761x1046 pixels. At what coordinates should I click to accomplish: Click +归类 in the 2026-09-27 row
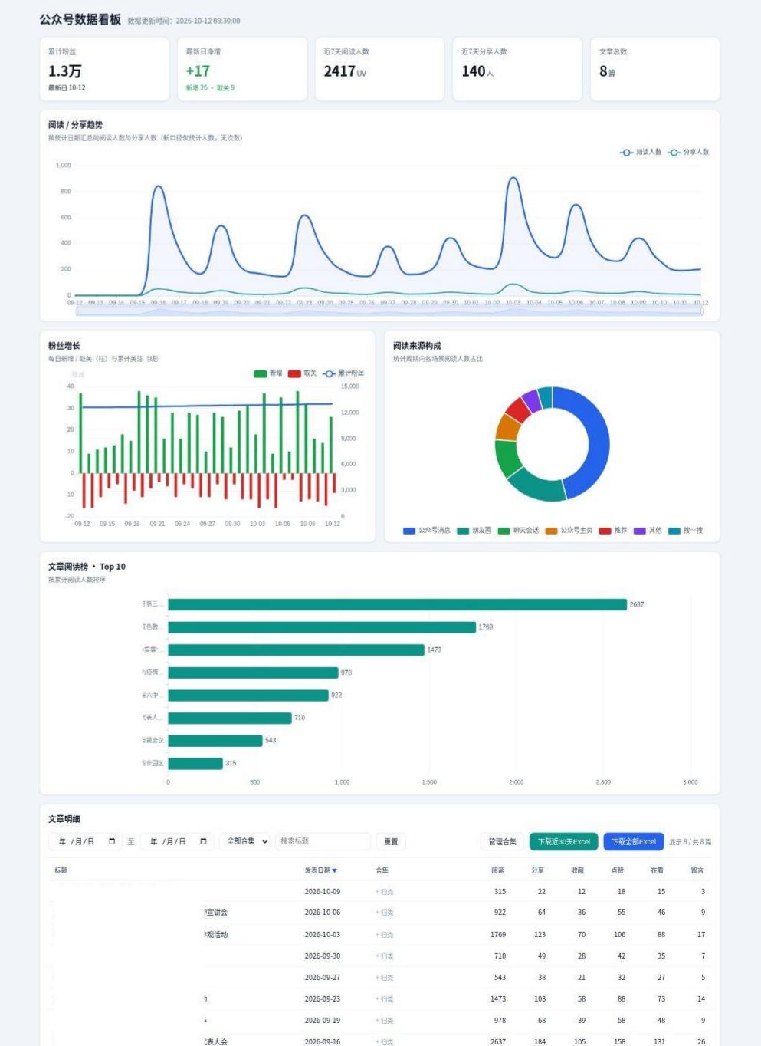point(384,978)
